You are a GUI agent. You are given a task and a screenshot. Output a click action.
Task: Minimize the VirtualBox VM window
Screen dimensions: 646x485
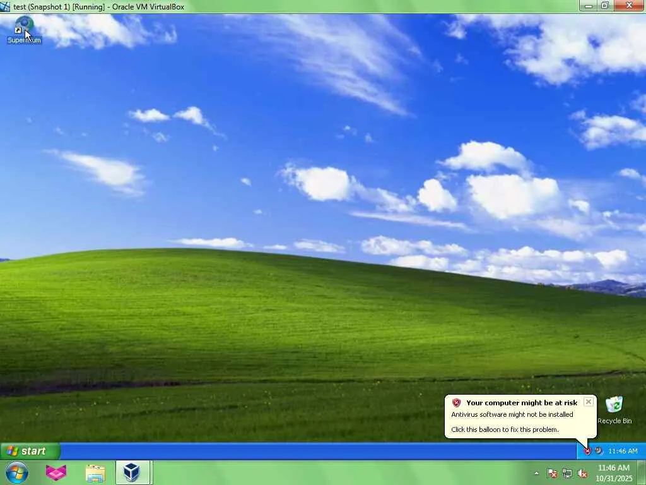click(589, 5)
